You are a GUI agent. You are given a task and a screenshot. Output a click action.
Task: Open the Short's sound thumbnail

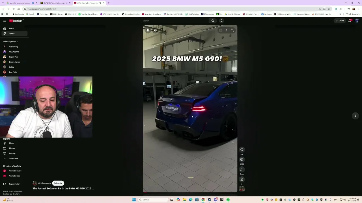(242, 189)
